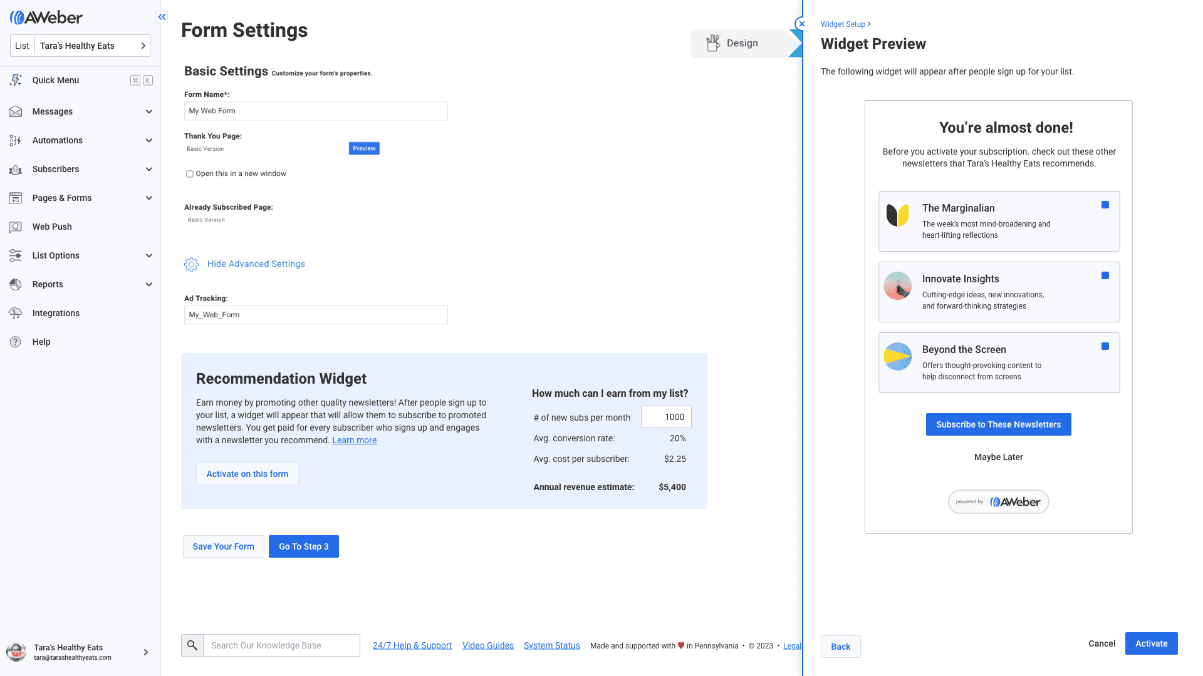
Task: Uncheck The Marginalian newsletter checkbox
Action: coord(1105,205)
